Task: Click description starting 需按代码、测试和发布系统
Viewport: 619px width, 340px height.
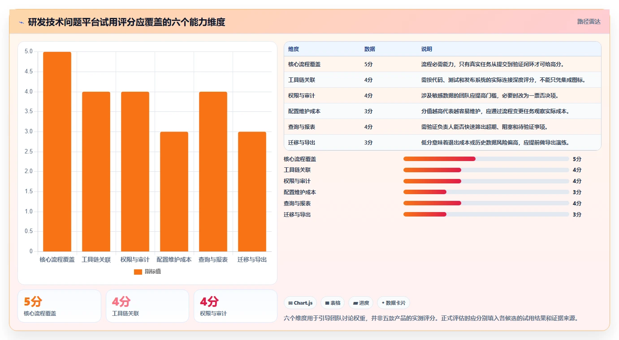Action: point(504,80)
